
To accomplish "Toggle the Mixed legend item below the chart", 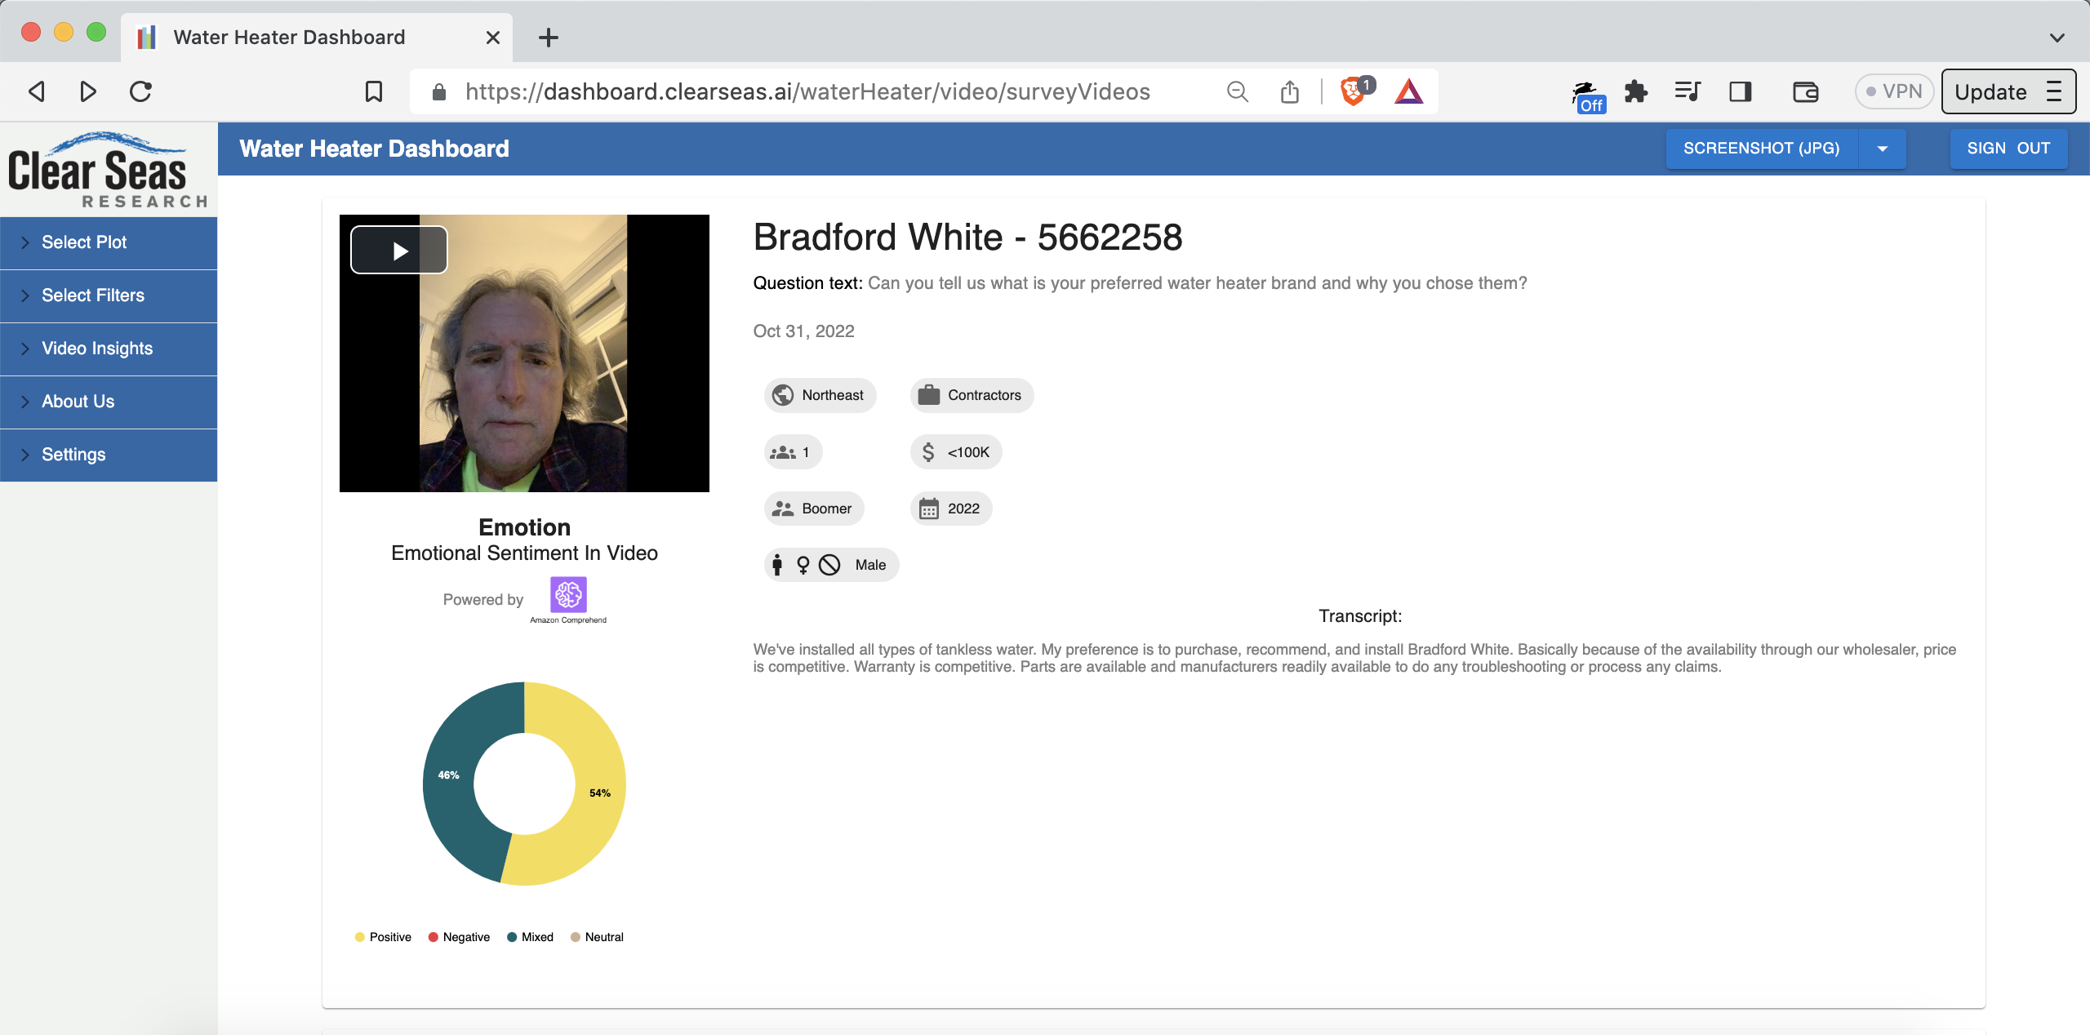I will click(x=531, y=936).
